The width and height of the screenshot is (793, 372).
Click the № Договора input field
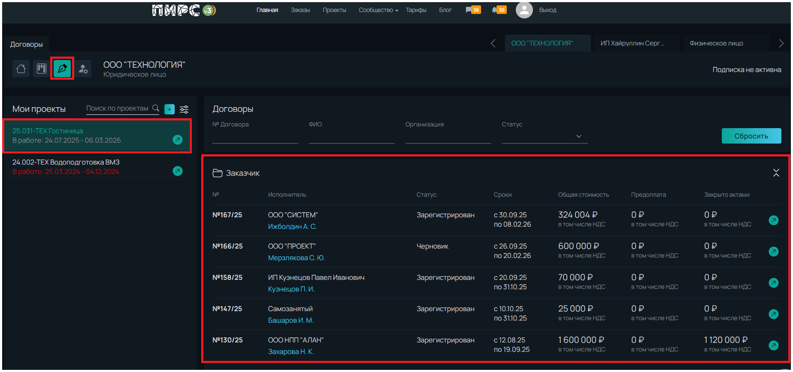point(255,137)
